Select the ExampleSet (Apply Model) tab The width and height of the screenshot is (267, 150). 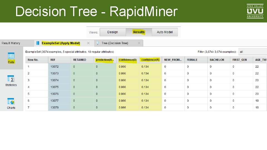coord(64,43)
